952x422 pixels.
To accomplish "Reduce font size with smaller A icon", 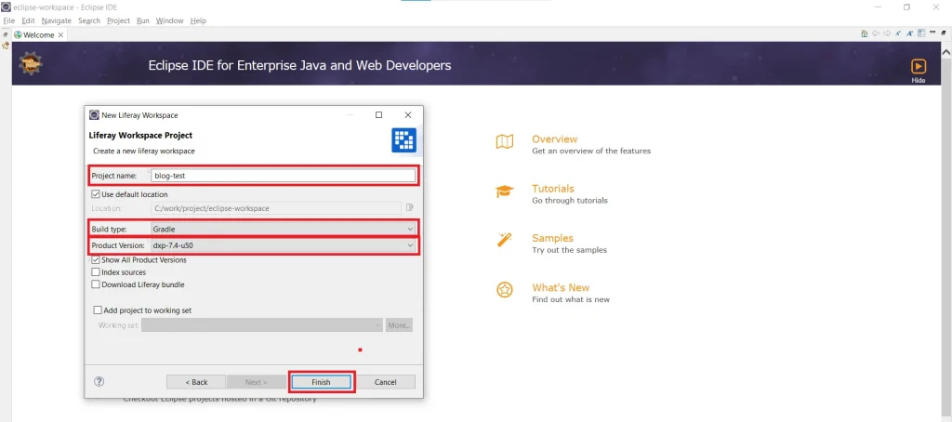I will [x=899, y=34].
